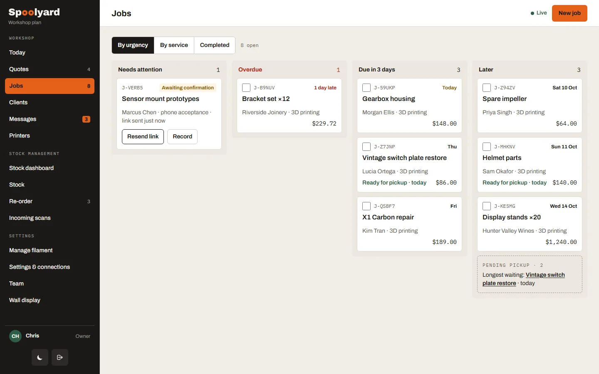Switch to the By service tab
Image resolution: width=599 pixels, height=374 pixels.
(174, 45)
